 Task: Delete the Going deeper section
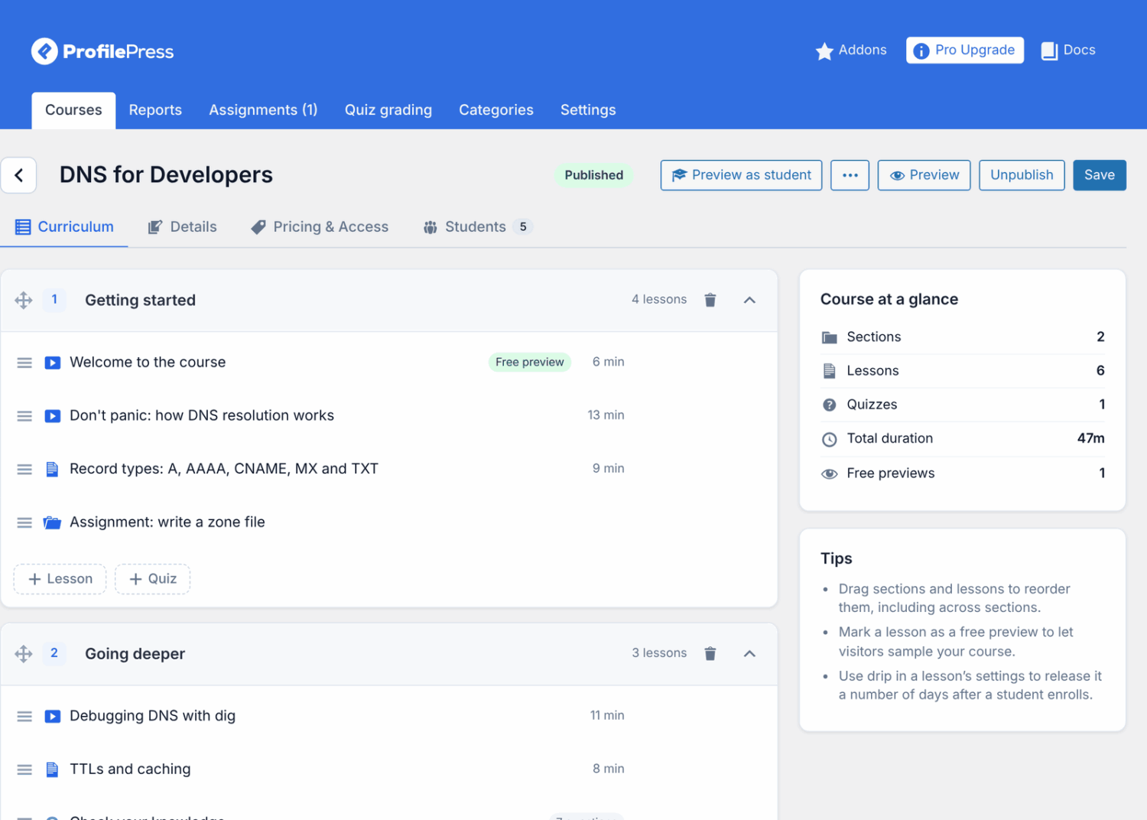pos(710,653)
